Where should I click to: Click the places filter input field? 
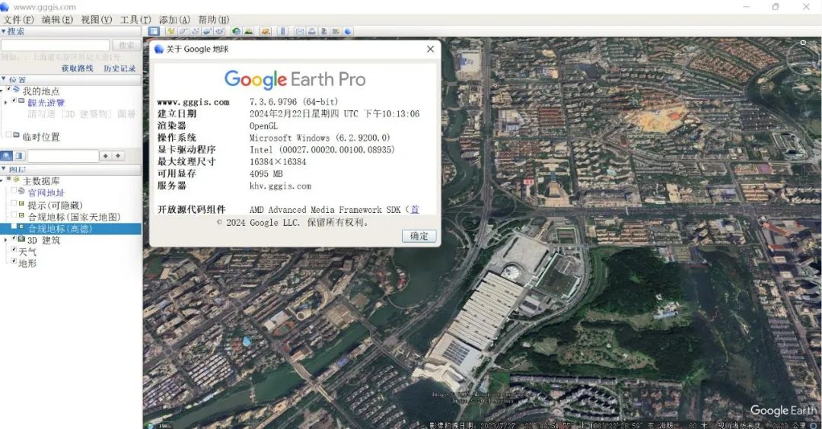[x=63, y=156]
